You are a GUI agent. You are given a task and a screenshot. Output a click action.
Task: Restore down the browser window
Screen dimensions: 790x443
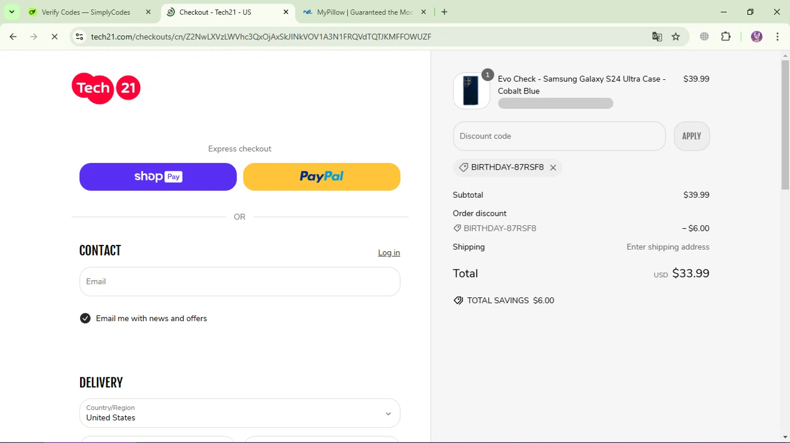[x=750, y=12]
